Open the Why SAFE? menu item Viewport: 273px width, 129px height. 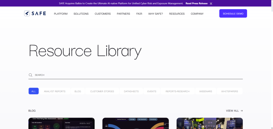[155, 14]
